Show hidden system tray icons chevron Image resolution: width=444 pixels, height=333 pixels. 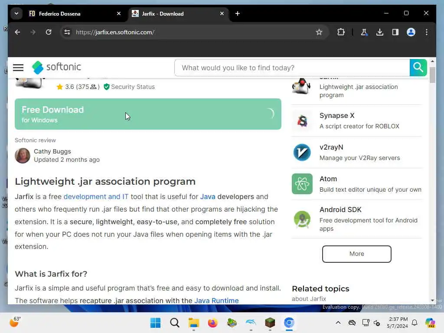338,323
